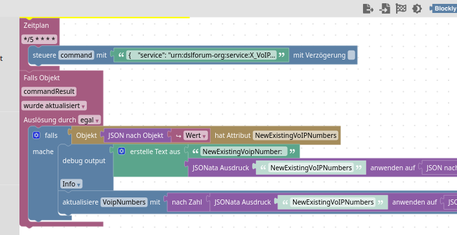
Task: Click 'JSONata Ausdruck' label in debug row
Action: 220,168
